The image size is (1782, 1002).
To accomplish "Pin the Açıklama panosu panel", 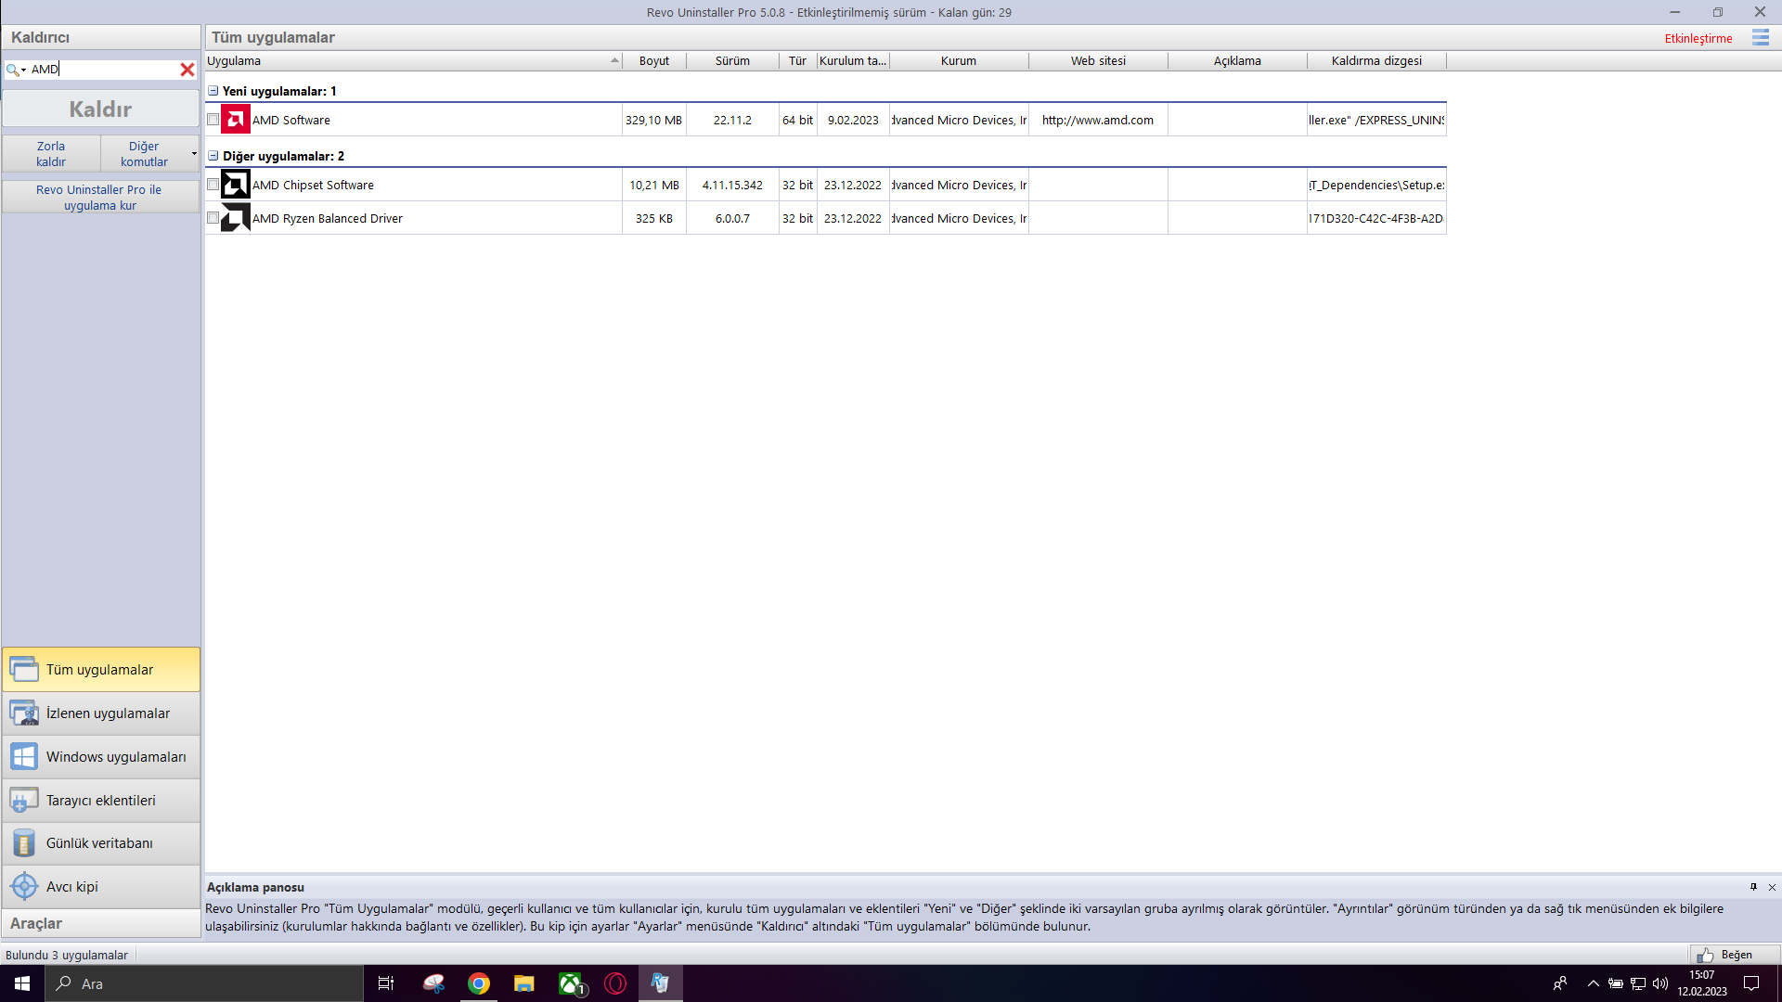I will click(1753, 887).
